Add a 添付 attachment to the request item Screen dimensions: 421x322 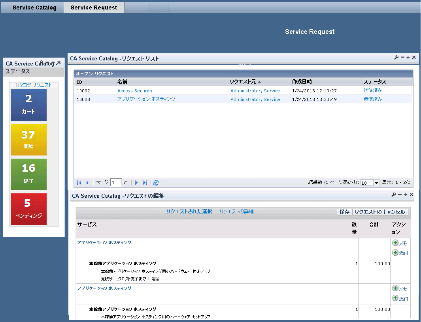(400, 253)
